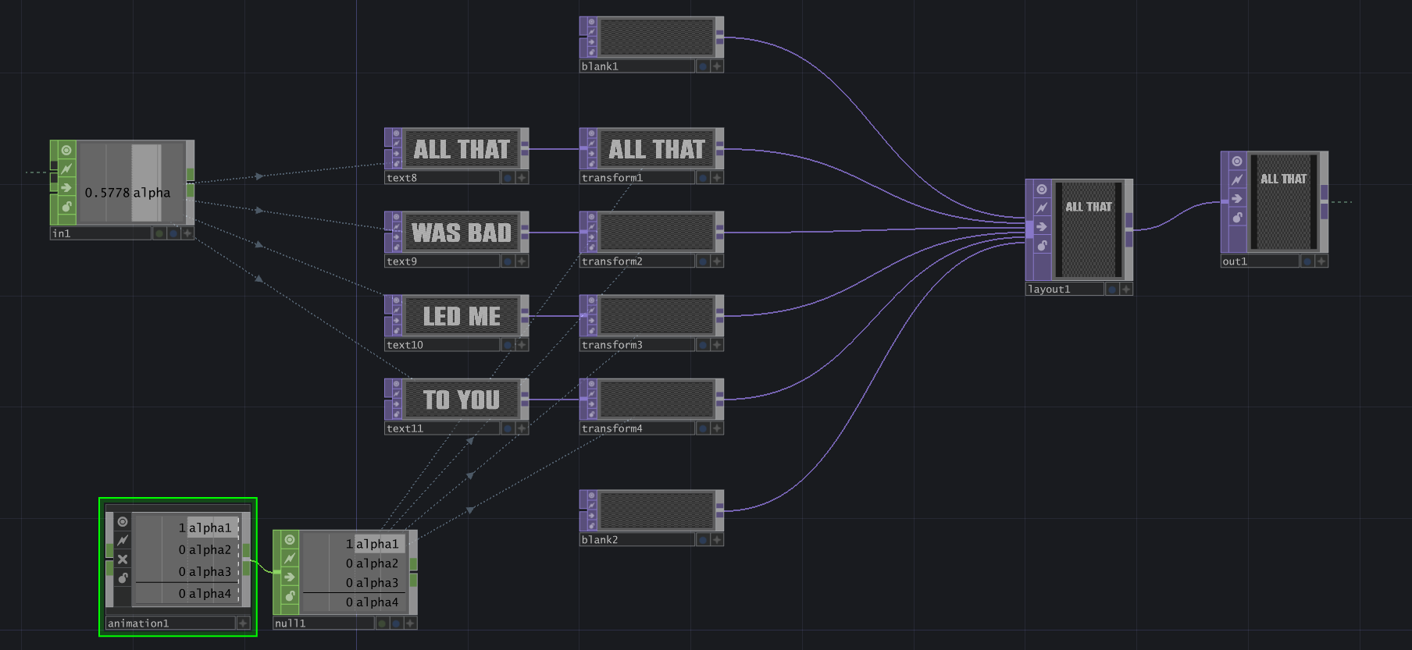Click the arrow flag on null1
Image resolution: width=1412 pixels, height=650 pixels.
tap(290, 577)
